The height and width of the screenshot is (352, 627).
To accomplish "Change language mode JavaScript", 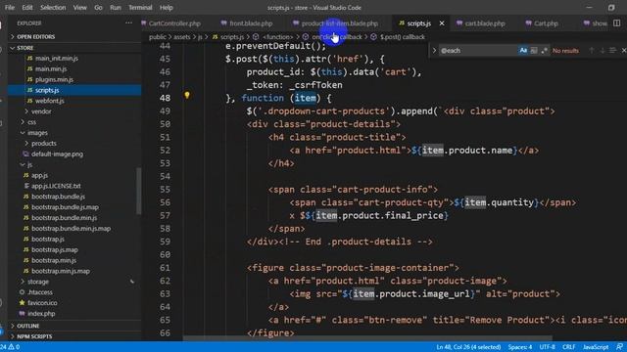I will click(596, 347).
